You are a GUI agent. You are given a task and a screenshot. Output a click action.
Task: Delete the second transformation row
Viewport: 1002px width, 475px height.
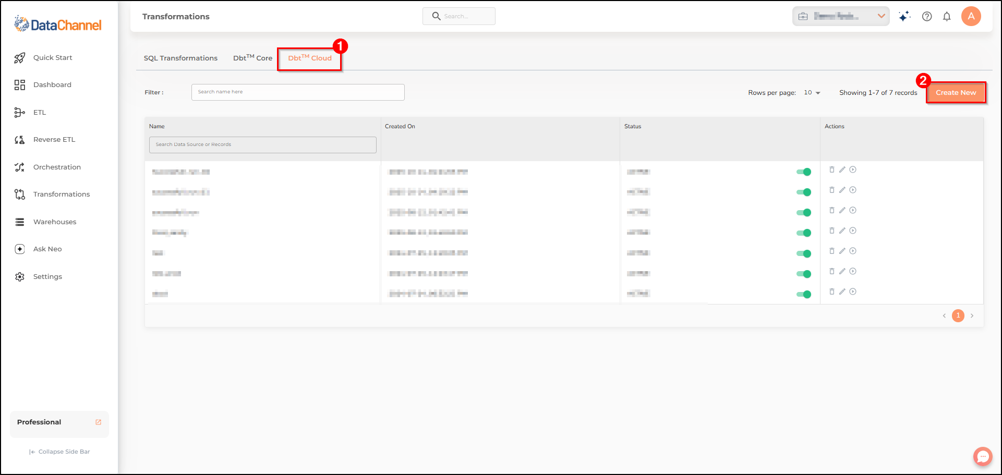tap(832, 190)
